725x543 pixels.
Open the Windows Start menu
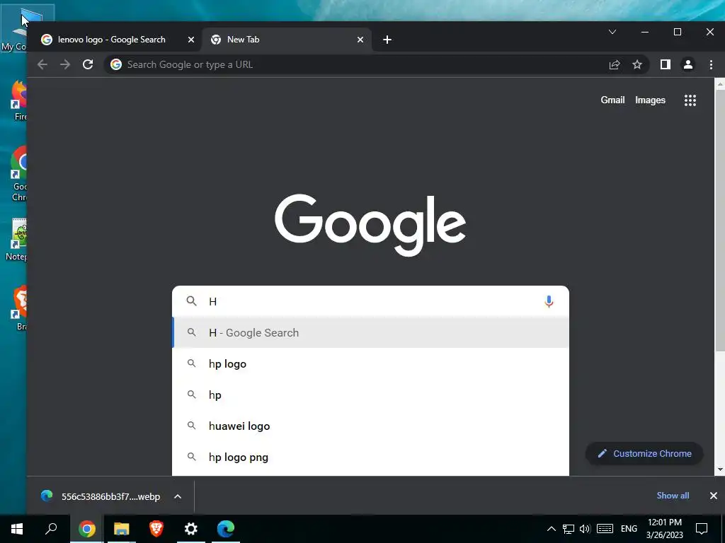pyautogui.click(x=17, y=529)
